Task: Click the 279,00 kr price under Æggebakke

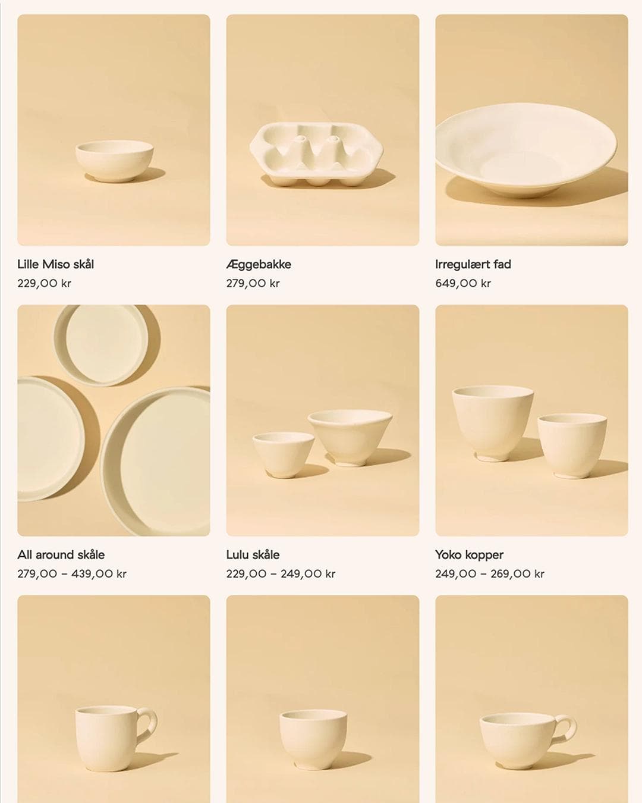Action: 253,283
